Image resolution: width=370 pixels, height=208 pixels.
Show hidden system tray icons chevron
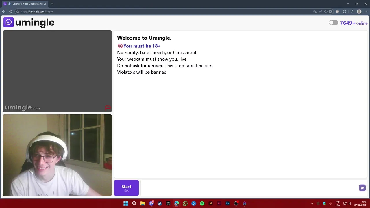tap(312, 203)
